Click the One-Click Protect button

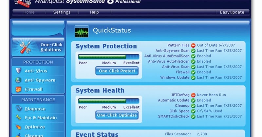[x=117, y=71]
